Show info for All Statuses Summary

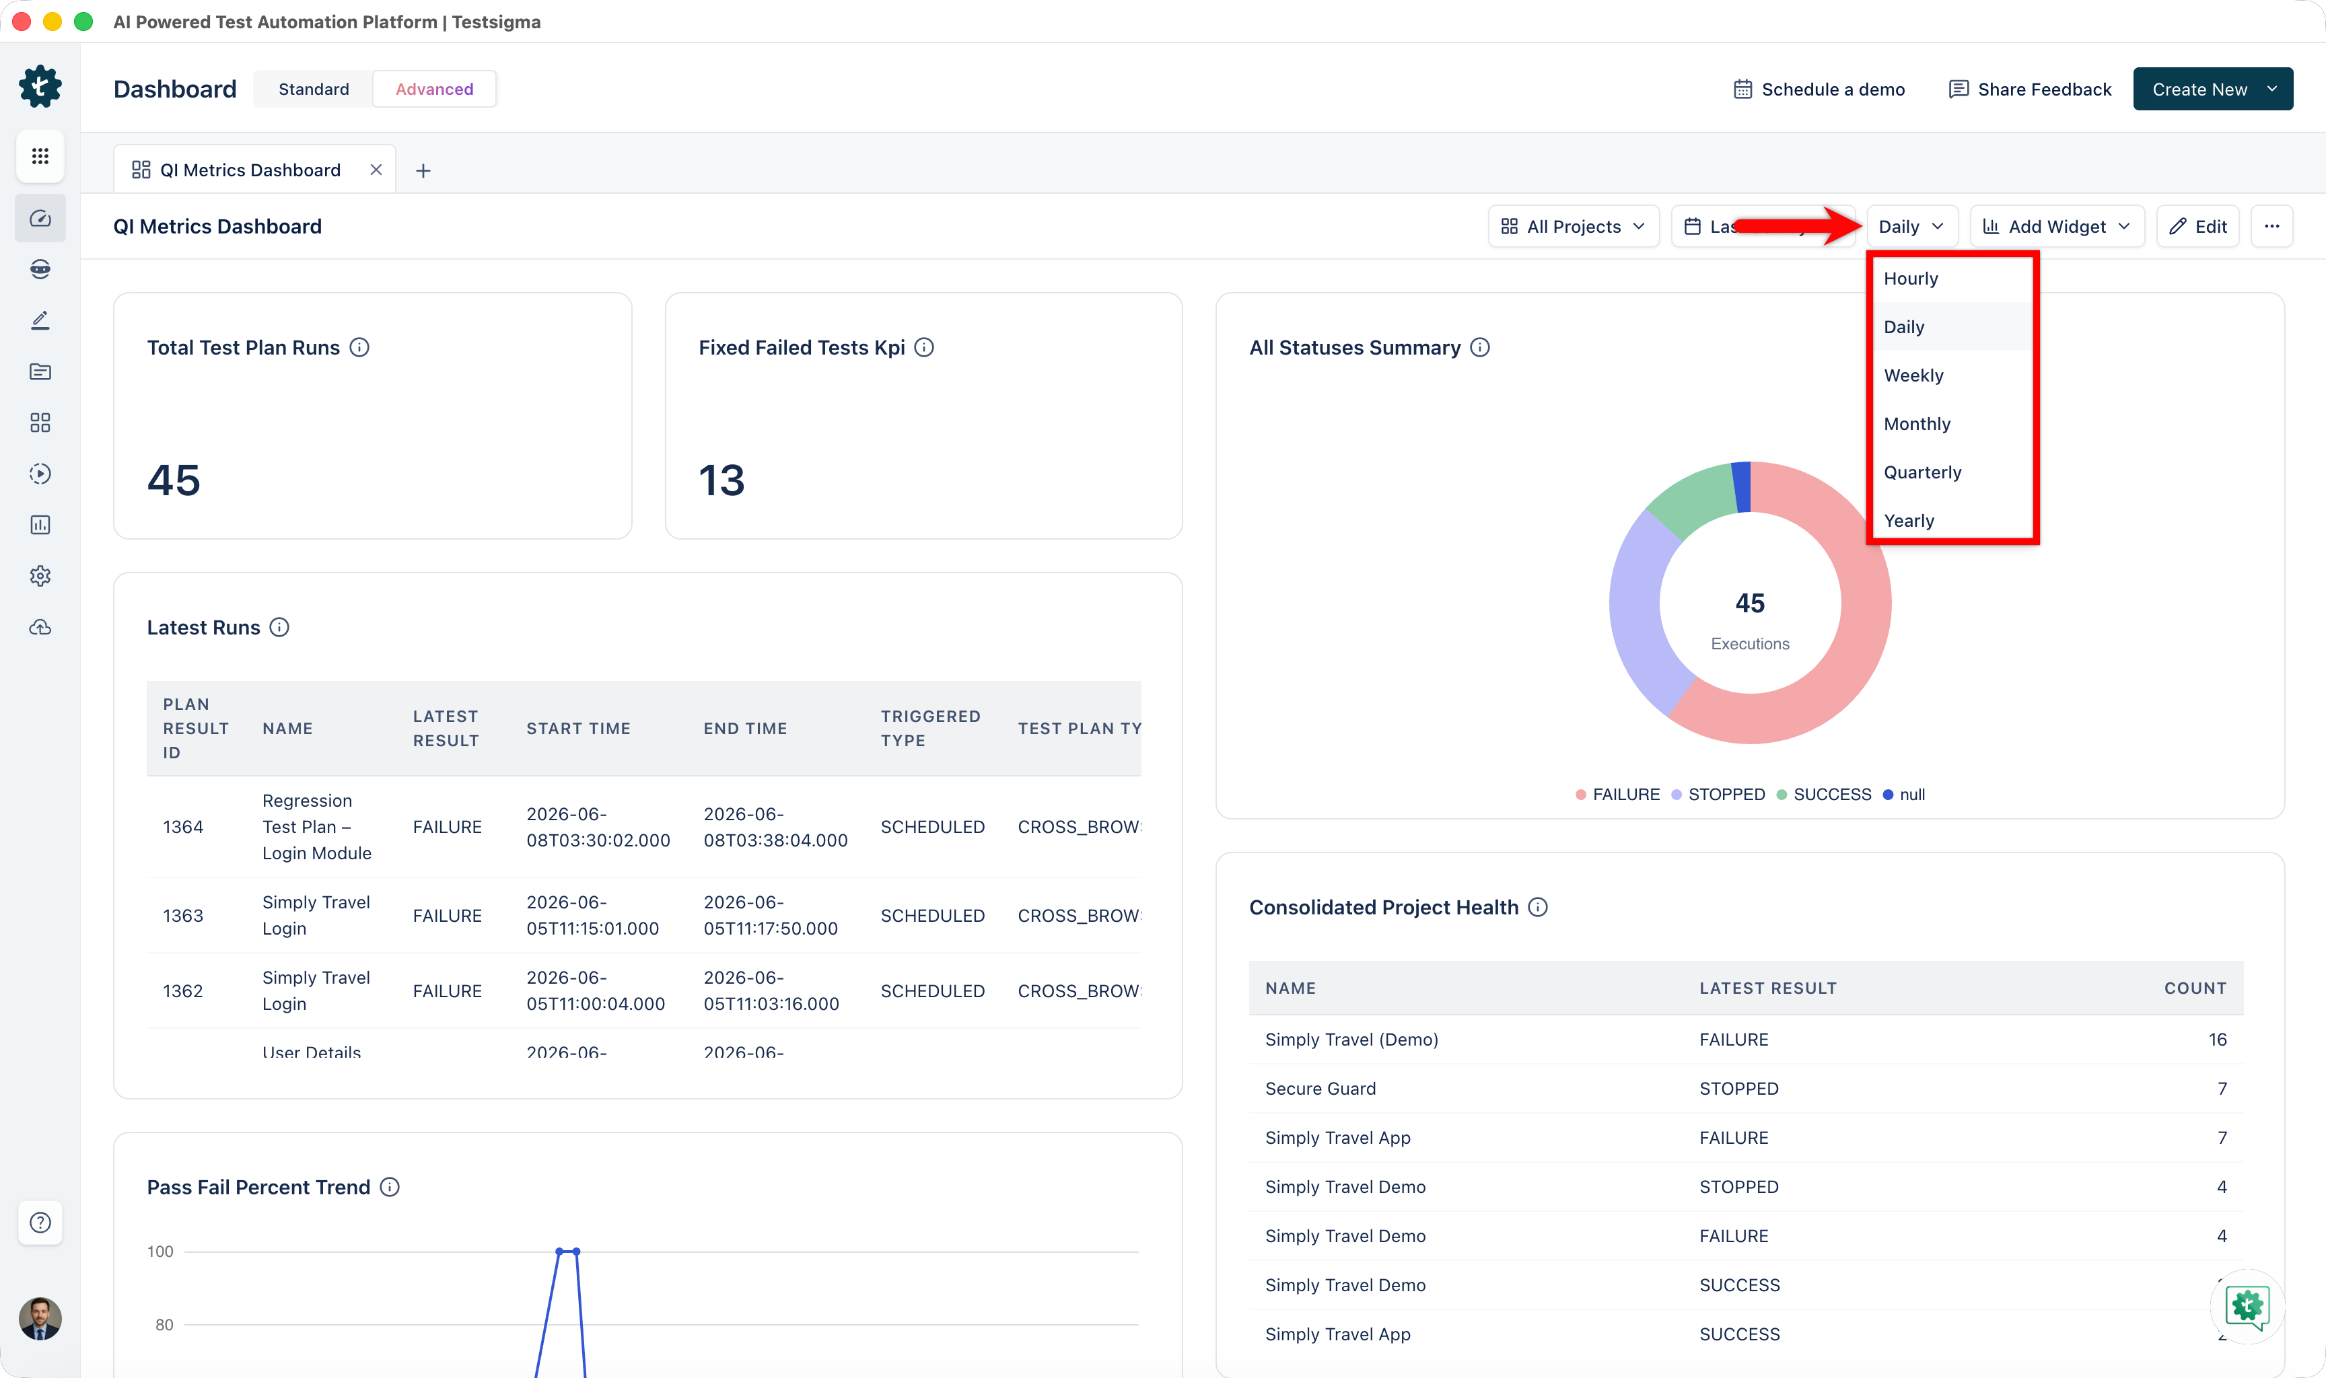1480,347
